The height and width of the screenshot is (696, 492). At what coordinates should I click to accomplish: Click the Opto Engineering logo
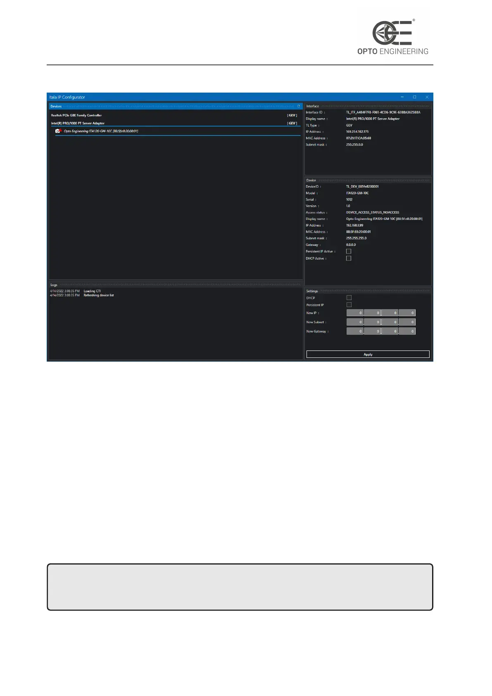tap(393, 37)
